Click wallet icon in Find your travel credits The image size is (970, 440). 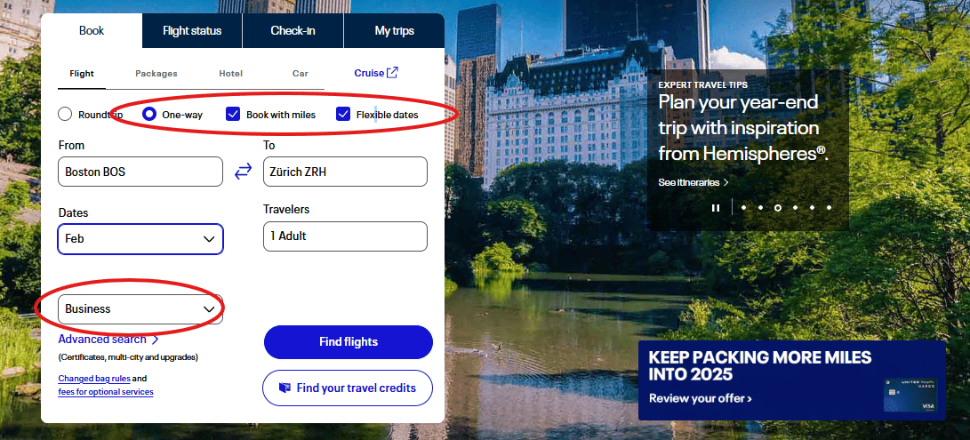coord(285,388)
